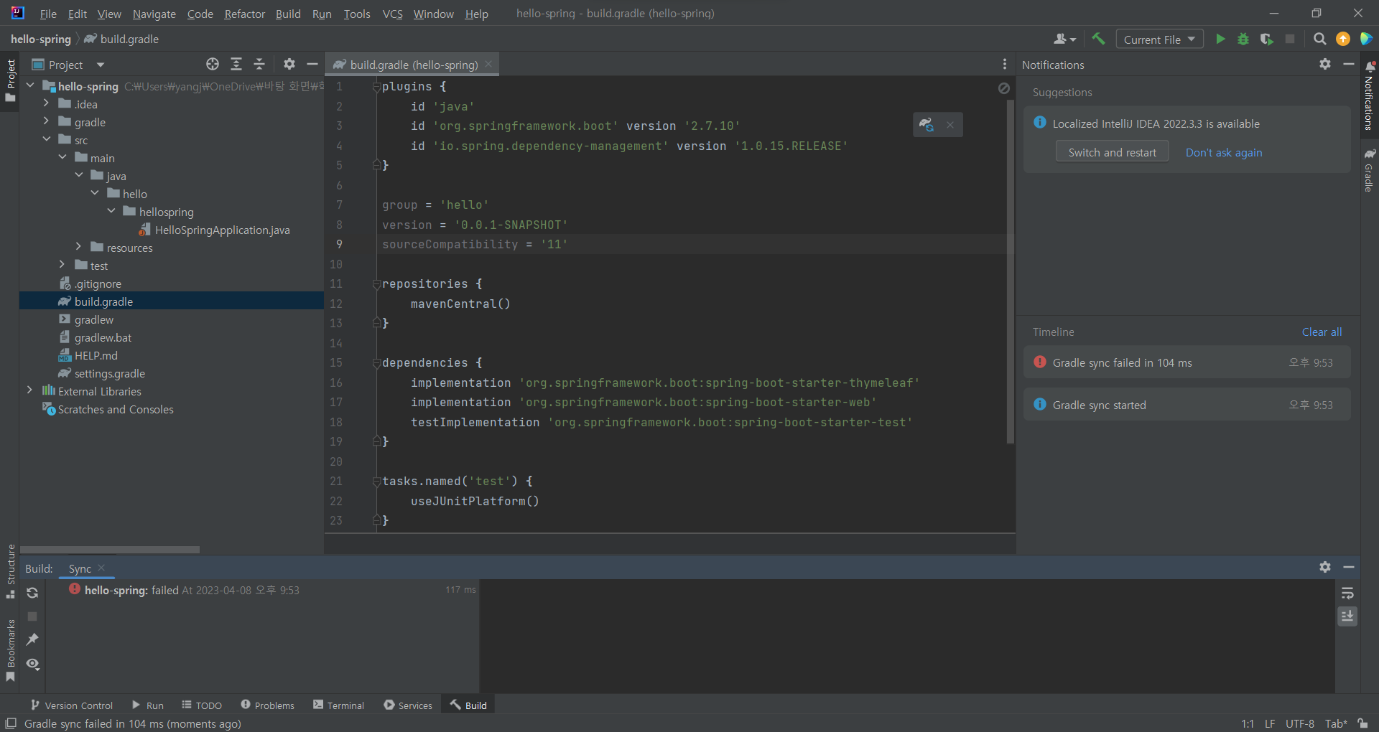Hide the Notifications panel
The height and width of the screenshot is (732, 1379).
(1349, 64)
